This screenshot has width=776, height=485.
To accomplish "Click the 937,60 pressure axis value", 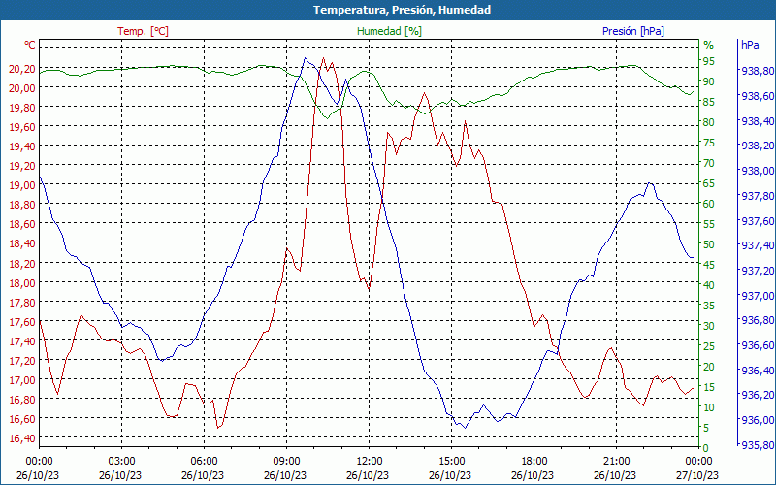I will click(x=758, y=221).
